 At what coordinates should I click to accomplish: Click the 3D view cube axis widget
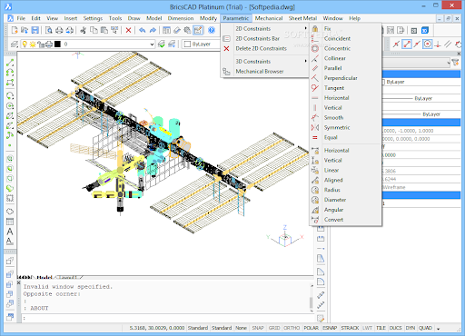pyautogui.click(x=285, y=237)
